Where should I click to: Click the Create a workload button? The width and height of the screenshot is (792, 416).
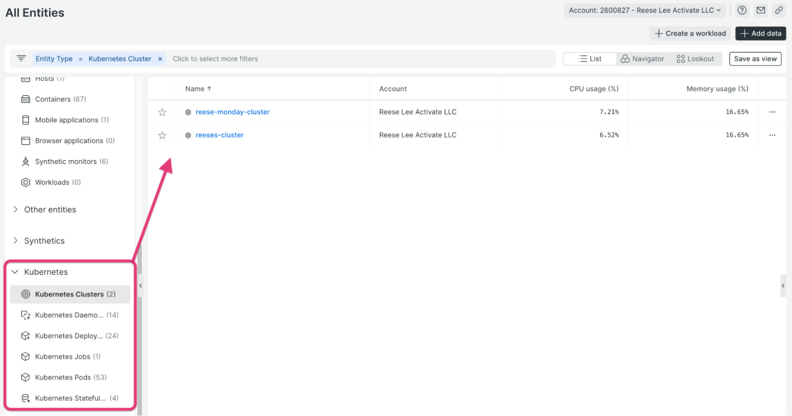[690, 33]
